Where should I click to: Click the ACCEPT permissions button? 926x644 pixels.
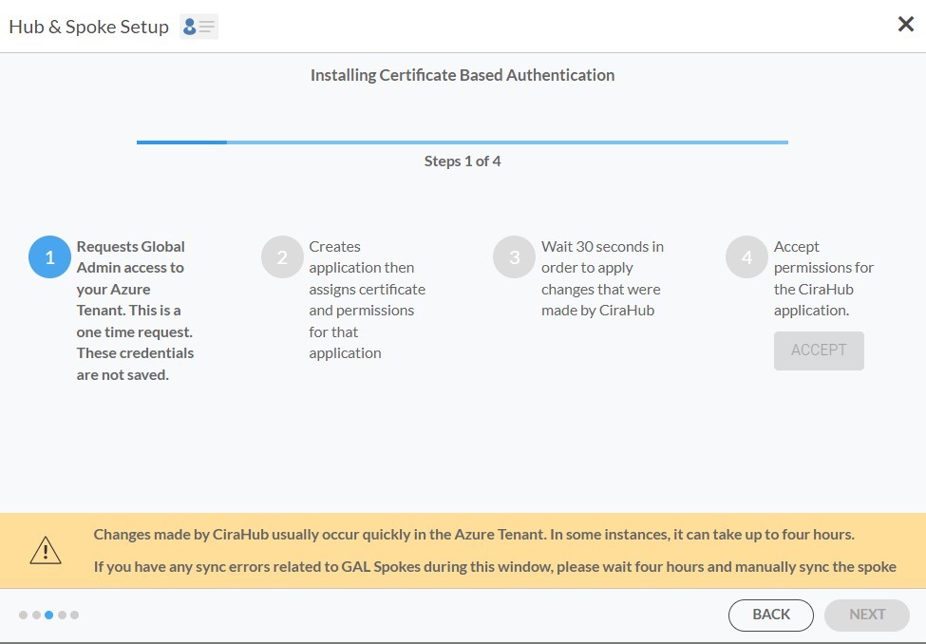coord(819,350)
